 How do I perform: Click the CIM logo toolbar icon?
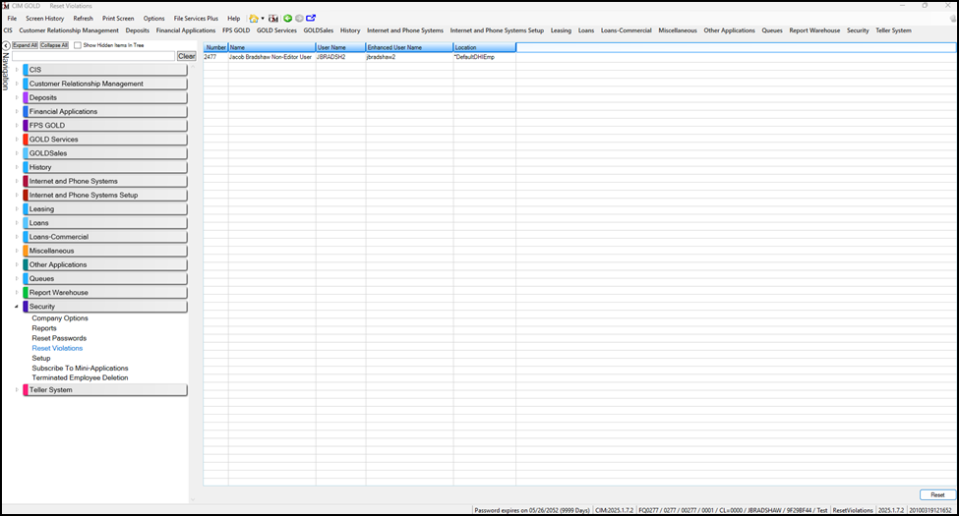pos(273,19)
